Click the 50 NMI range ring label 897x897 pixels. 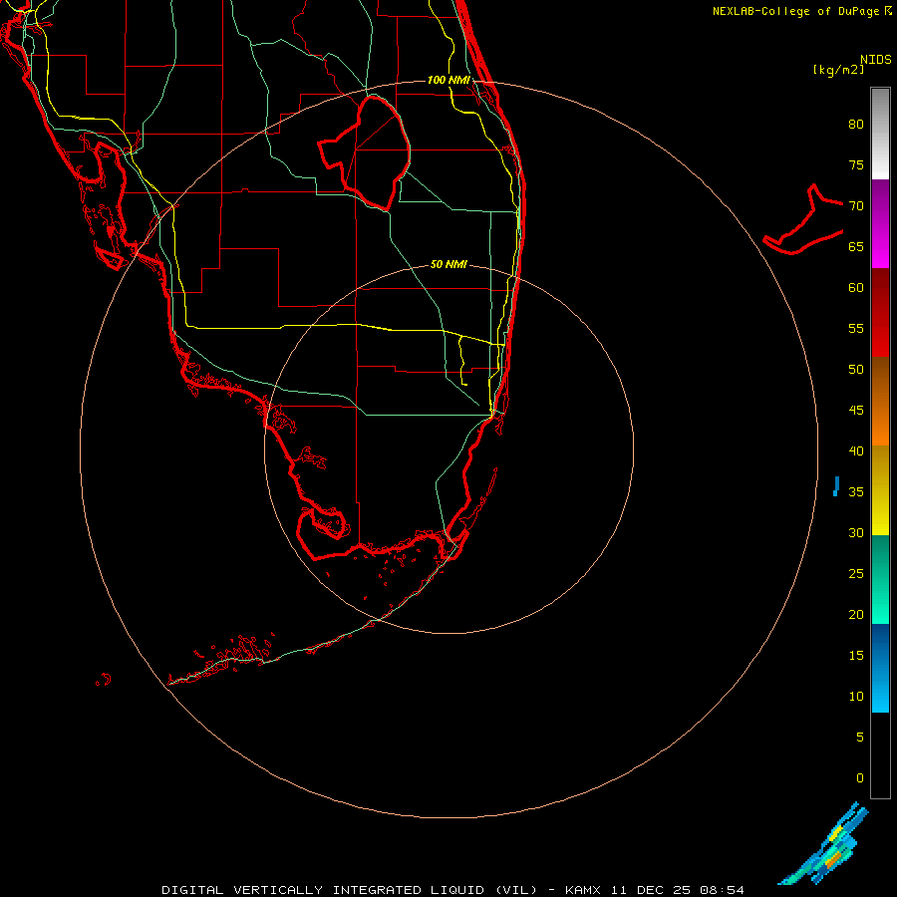point(448,264)
